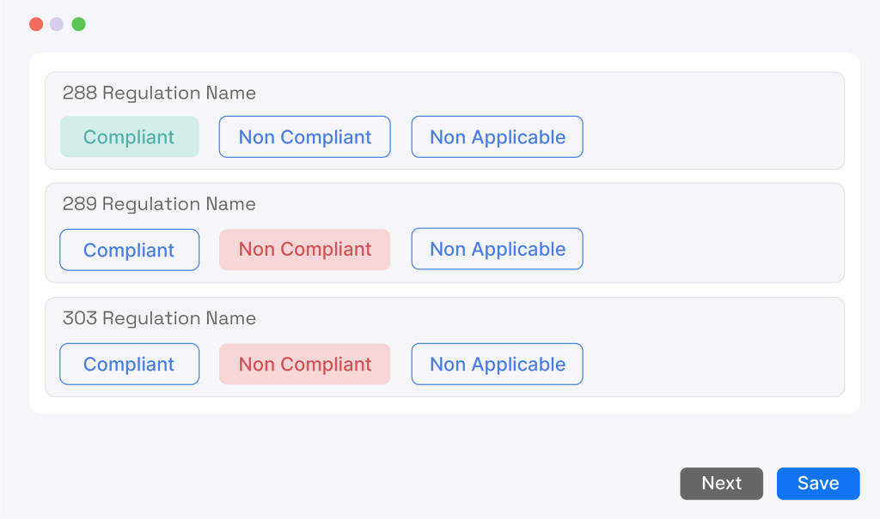Set 303 Regulation to Non Applicable
The image size is (880, 519).
click(x=497, y=364)
